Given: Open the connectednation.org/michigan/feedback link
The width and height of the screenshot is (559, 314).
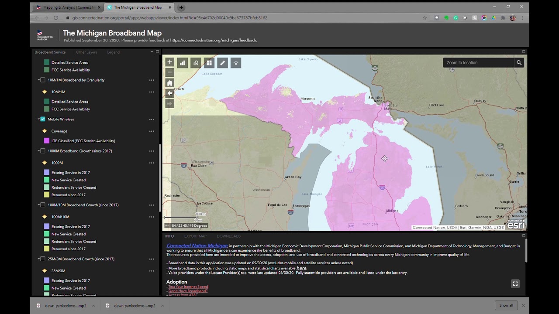Looking at the screenshot, I should [x=214, y=40].
